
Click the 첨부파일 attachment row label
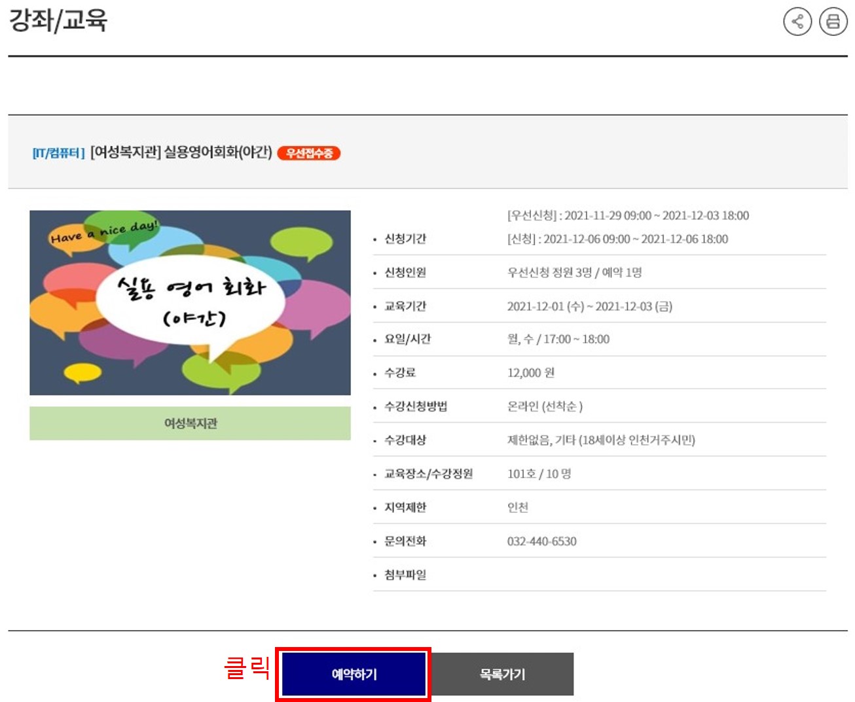tap(405, 574)
